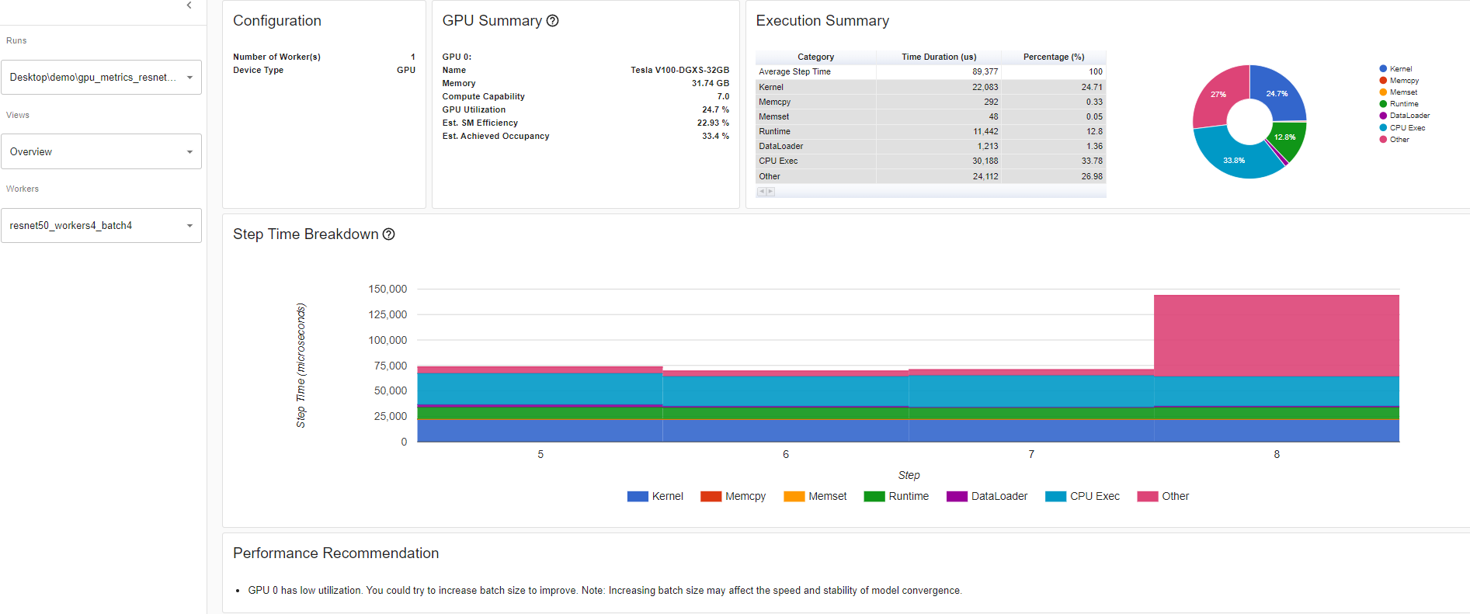
Task: Click the DataLoader dot in pie legend
Action: pyautogui.click(x=1383, y=116)
